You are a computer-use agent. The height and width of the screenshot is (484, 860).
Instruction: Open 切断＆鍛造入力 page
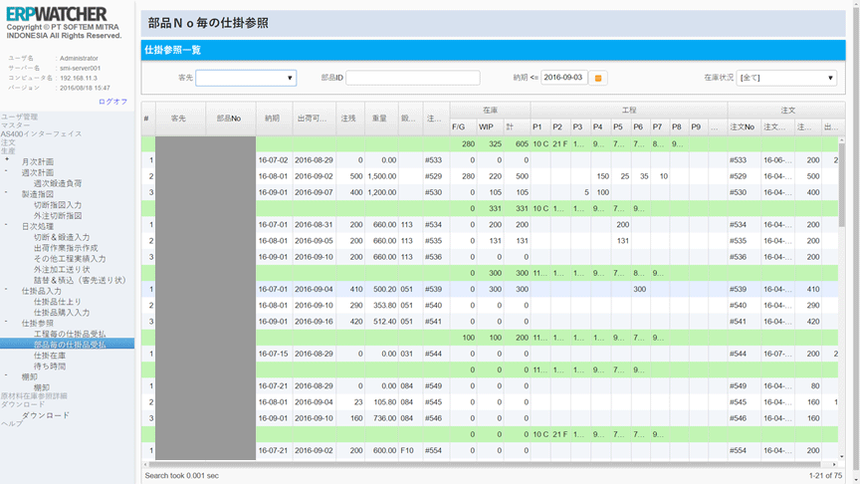point(62,237)
